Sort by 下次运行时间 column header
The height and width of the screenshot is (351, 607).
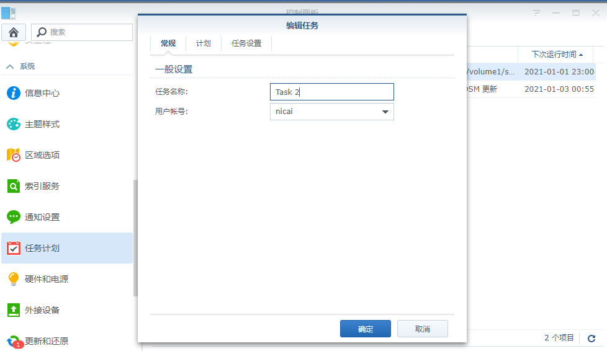click(x=557, y=55)
